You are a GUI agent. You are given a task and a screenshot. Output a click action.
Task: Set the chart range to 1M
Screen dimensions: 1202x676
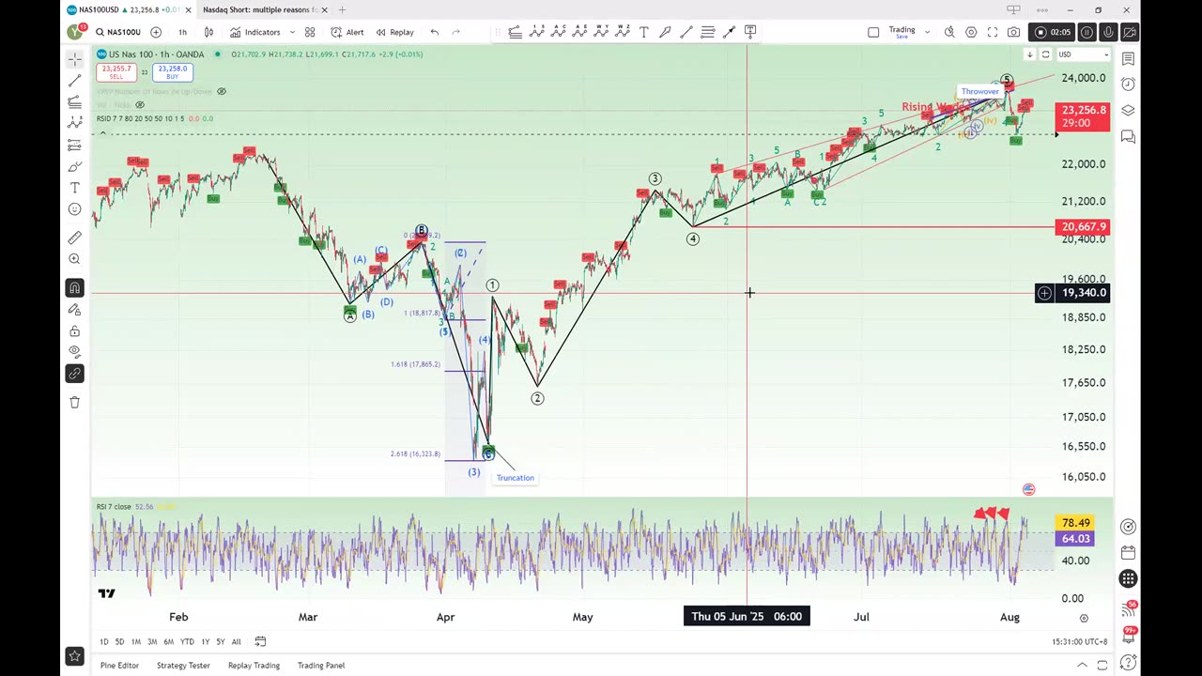click(135, 641)
